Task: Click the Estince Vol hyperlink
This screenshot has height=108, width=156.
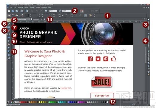Action: coord(66,88)
